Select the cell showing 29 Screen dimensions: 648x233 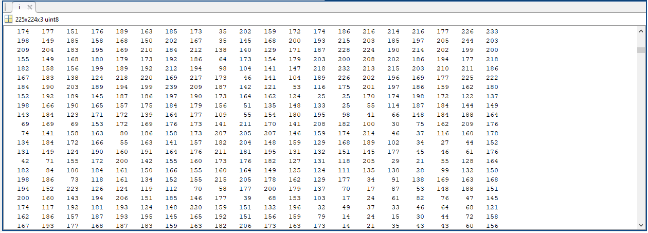tap(395, 161)
